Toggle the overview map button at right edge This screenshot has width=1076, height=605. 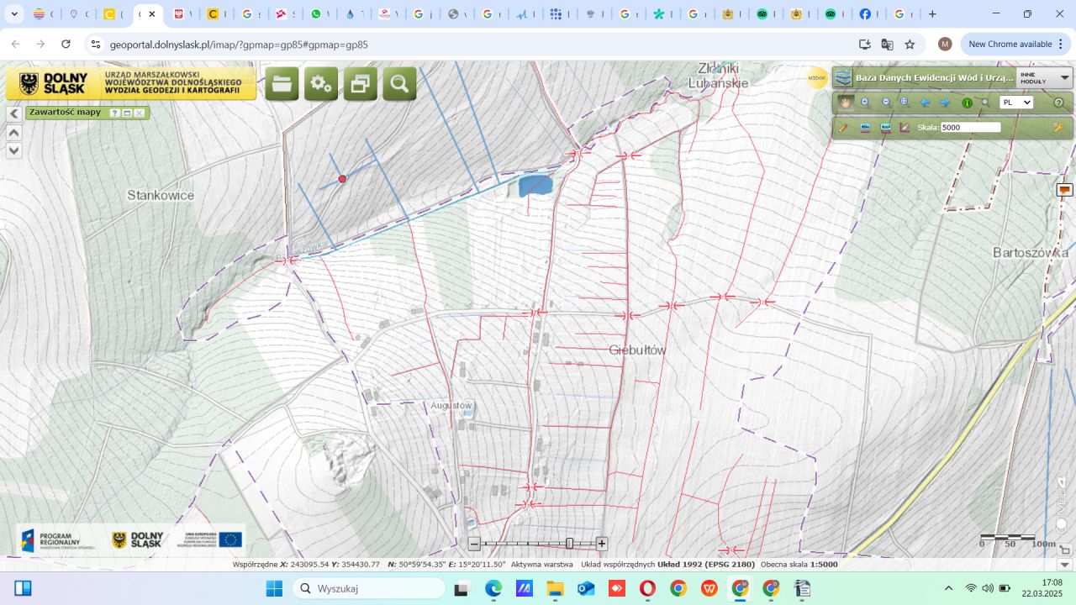pos(1065,190)
